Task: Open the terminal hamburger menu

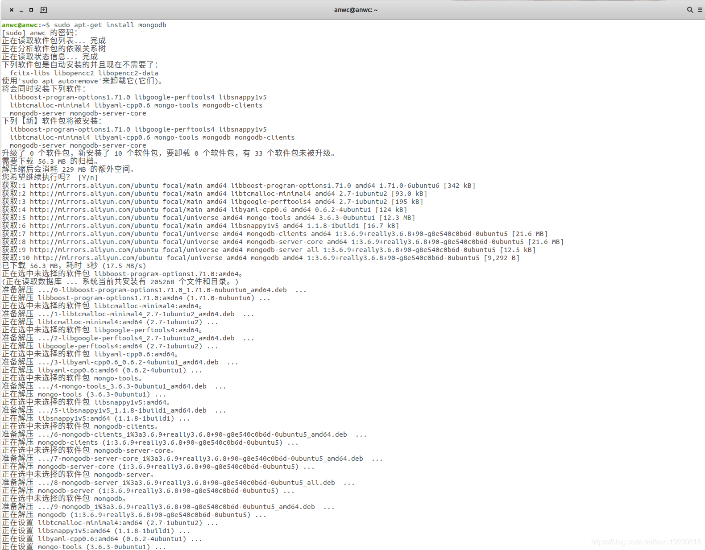Action: point(700,10)
